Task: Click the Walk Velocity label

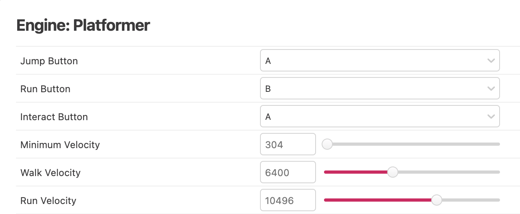Action: point(50,173)
